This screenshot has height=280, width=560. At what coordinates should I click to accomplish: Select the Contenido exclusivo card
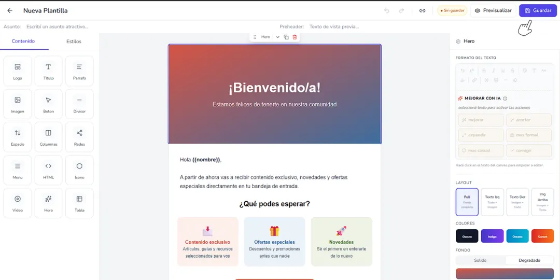(207, 242)
